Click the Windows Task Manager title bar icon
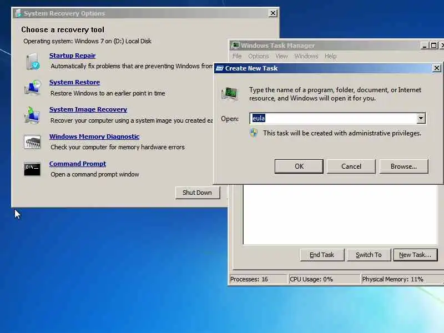 click(235, 46)
